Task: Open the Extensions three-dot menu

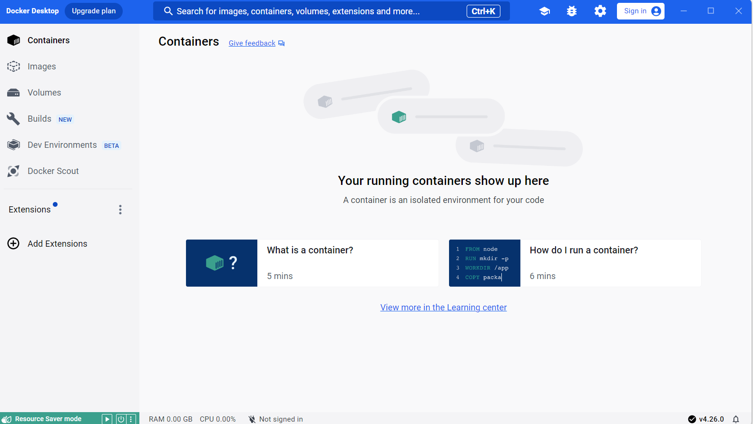Action: [x=120, y=210]
